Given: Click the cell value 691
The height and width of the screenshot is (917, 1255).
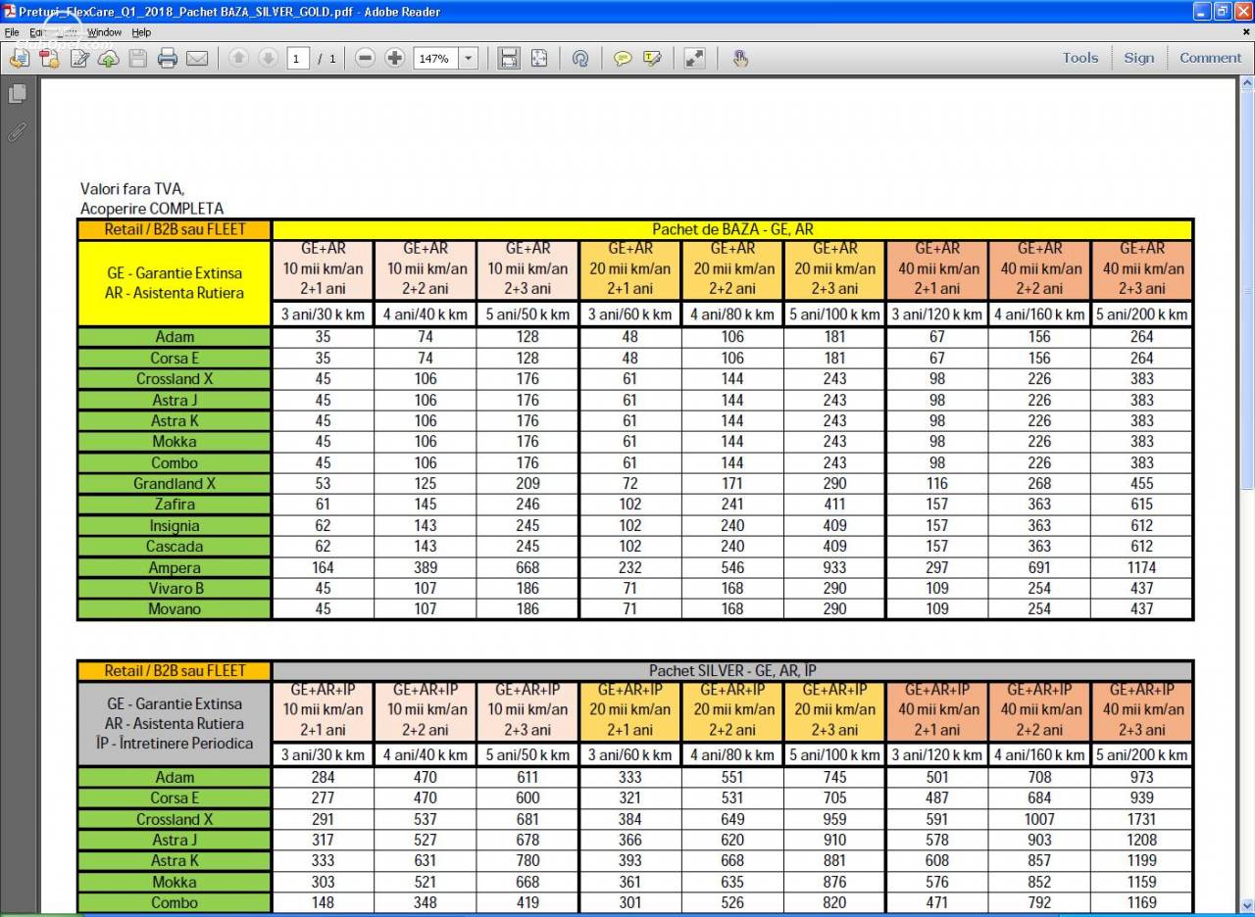Looking at the screenshot, I should click(x=1040, y=568).
